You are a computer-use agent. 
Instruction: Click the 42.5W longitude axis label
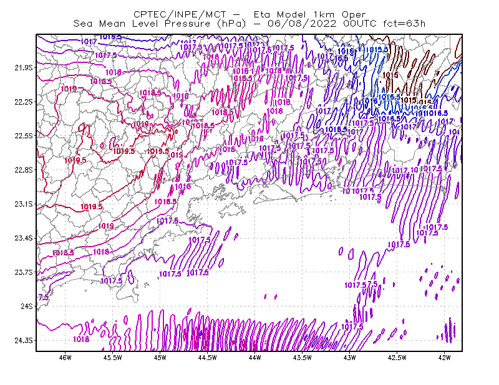click(x=397, y=358)
